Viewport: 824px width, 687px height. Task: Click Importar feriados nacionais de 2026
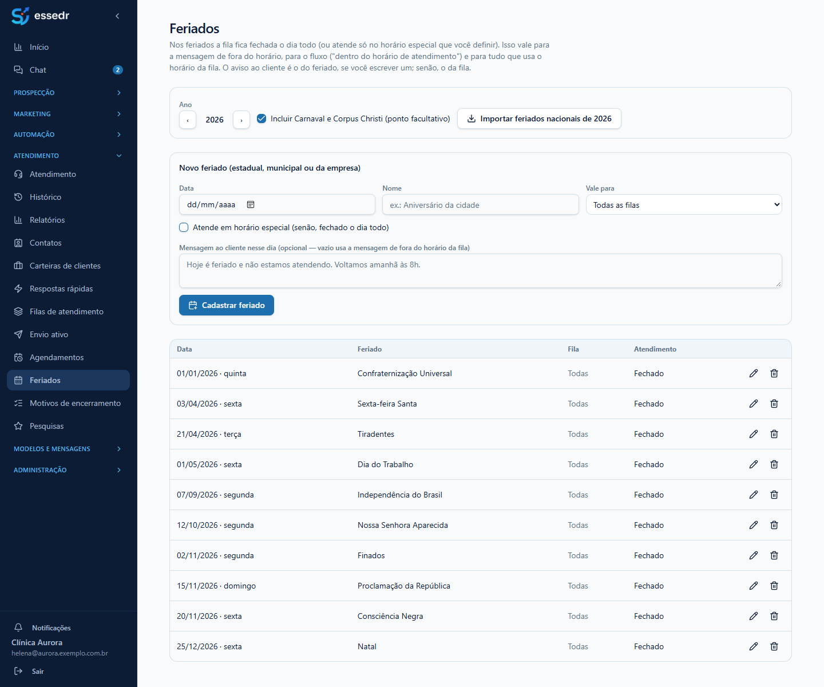tap(539, 119)
